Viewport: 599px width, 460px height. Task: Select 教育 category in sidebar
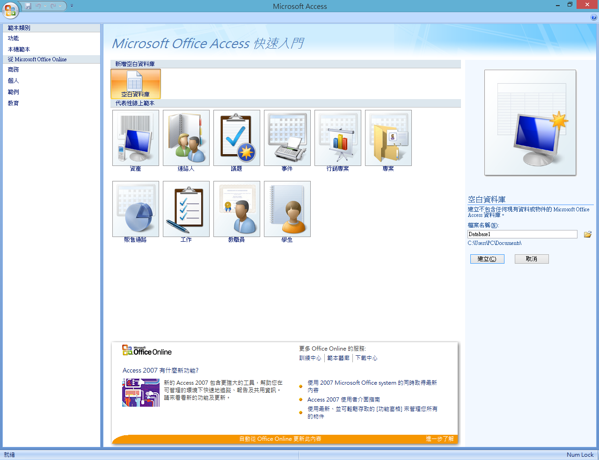tap(14, 103)
